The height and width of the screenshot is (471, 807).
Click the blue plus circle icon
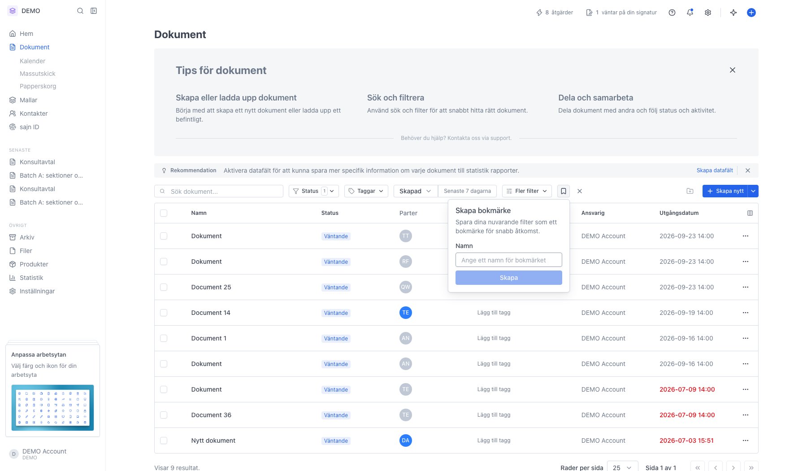tap(751, 13)
